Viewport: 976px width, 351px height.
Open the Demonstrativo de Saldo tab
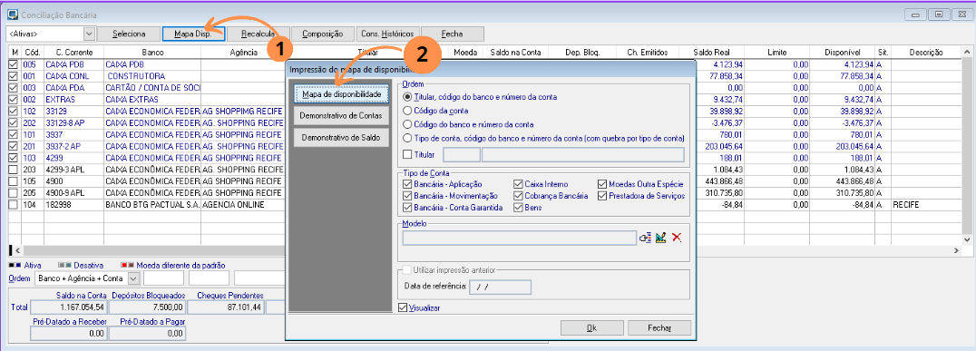point(342,137)
